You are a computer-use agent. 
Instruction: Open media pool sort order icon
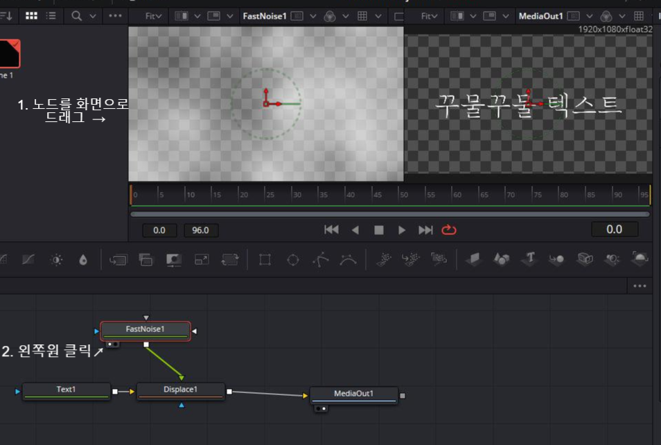point(6,16)
